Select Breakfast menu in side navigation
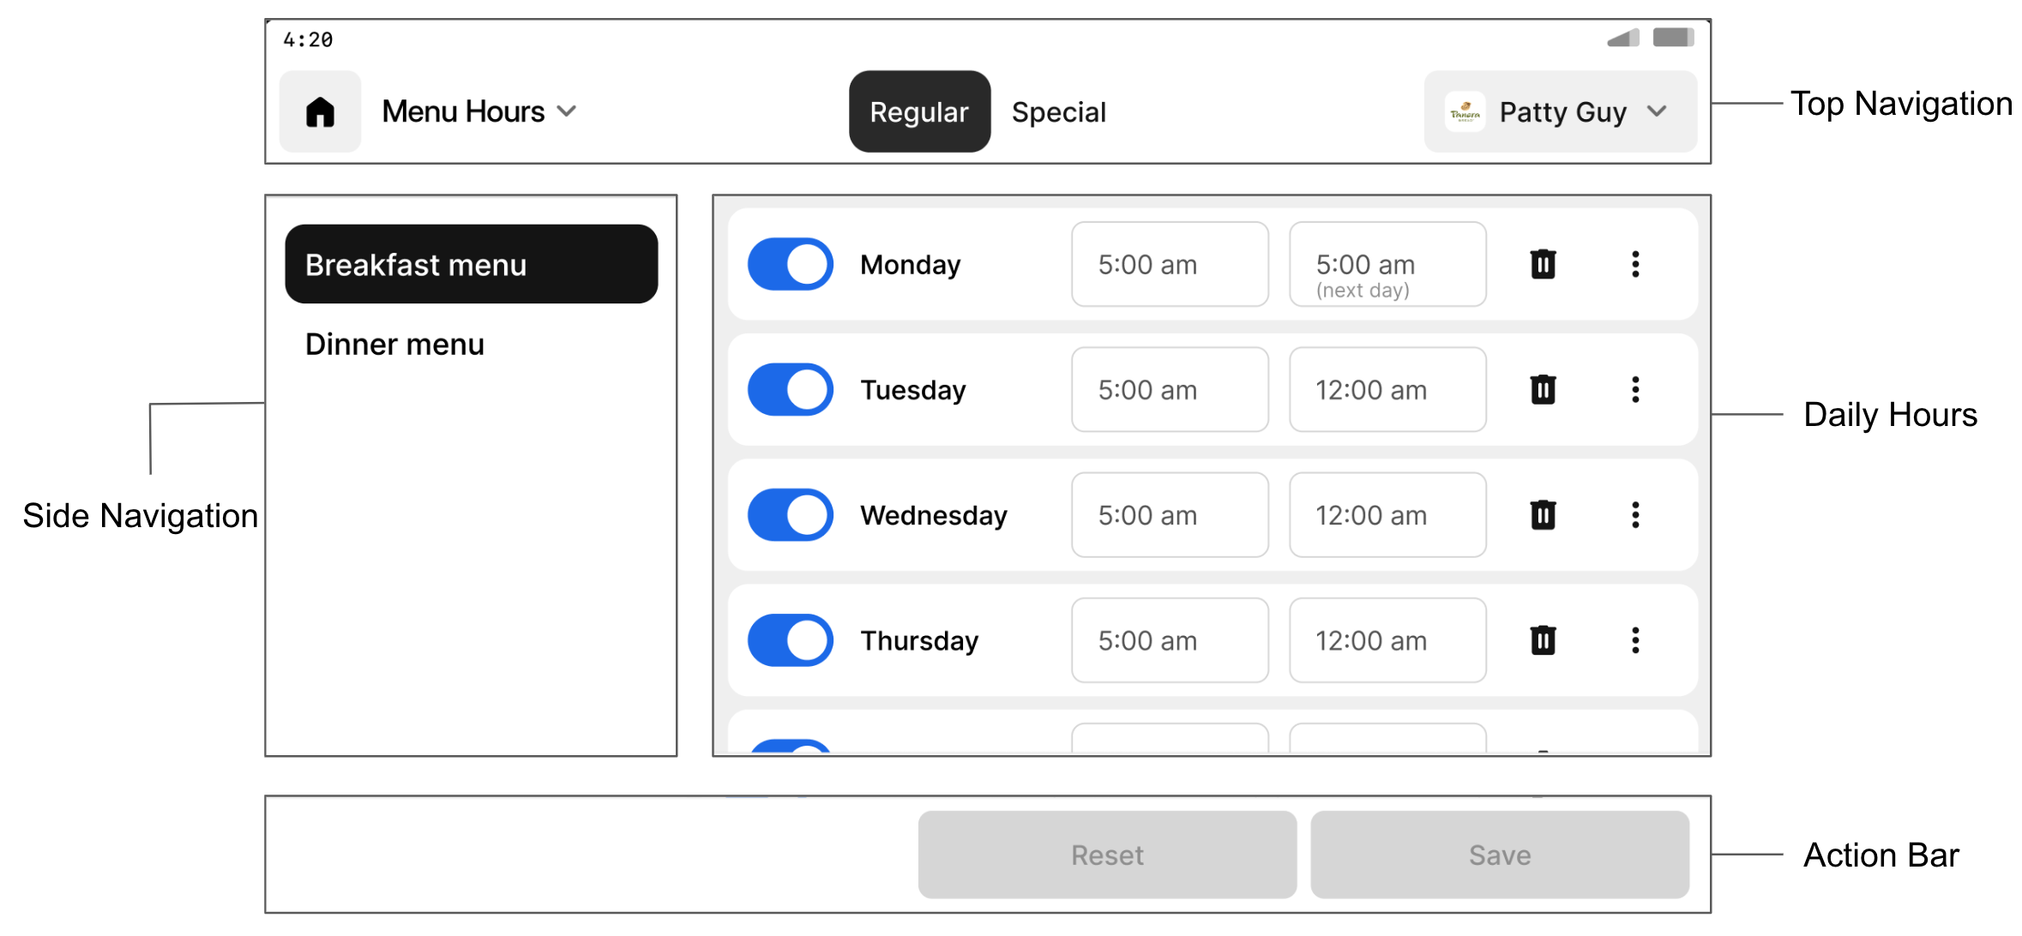This screenshot has height=936, width=2022. pyautogui.click(x=471, y=264)
